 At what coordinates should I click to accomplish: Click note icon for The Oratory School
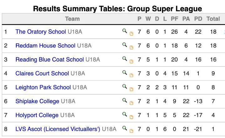coord(131,34)
